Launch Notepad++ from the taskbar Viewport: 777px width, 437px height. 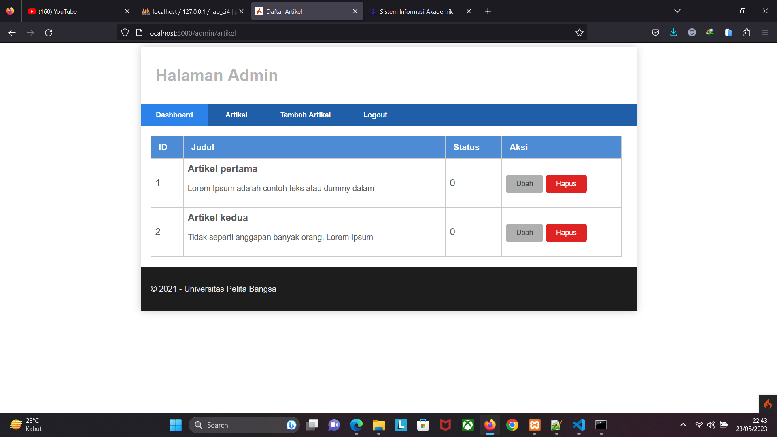pos(556,425)
